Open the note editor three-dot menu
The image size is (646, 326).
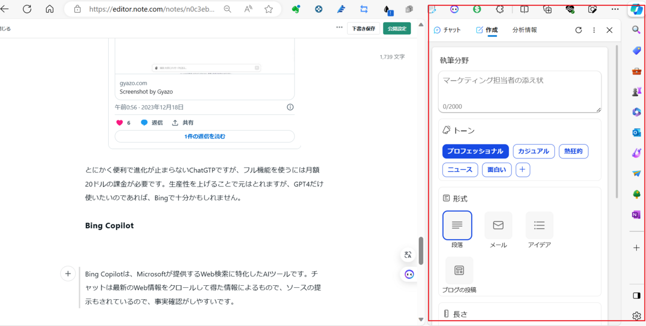point(339,28)
